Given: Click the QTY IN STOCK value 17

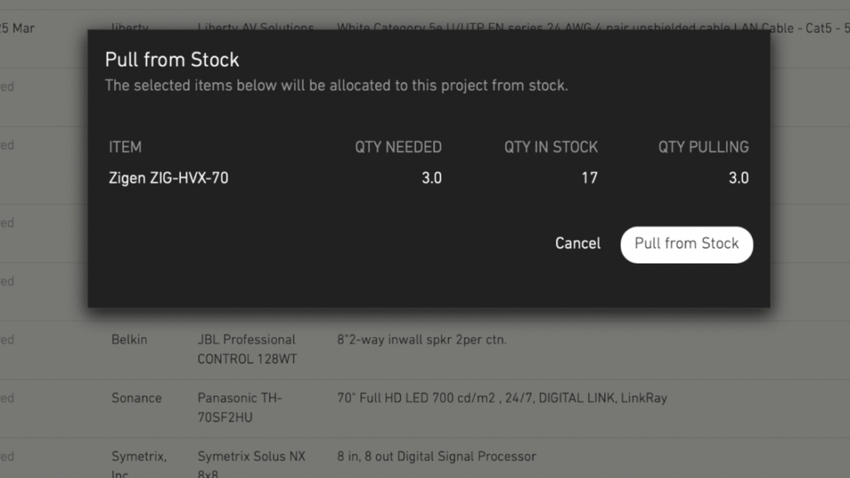Looking at the screenshot, I should pyautogui.click(x=589, y=178).
